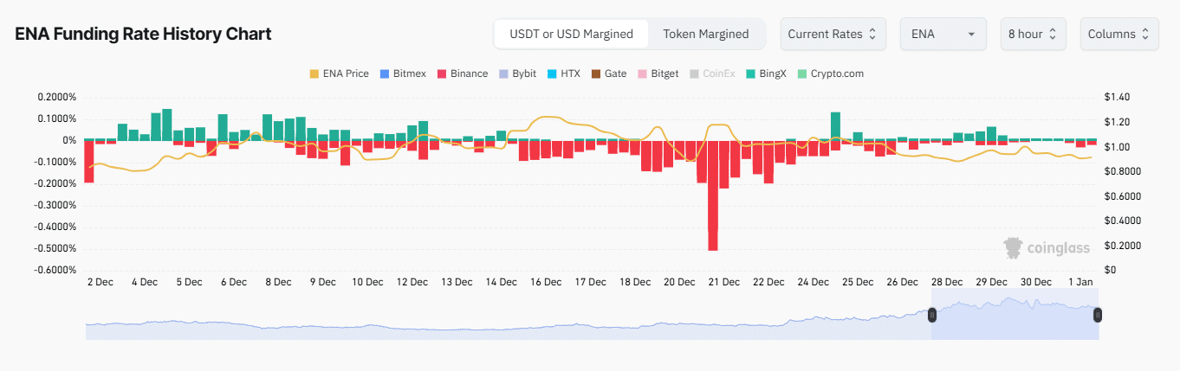Toggle Crypto.com series in legend
The height and width of the screenshot is (371, 1180).
click(x=830, y=74)
